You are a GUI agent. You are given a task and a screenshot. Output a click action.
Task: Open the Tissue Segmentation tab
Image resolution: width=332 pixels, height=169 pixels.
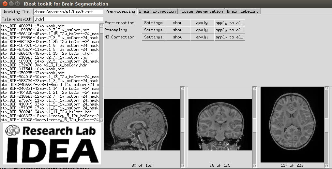point(201,11)
